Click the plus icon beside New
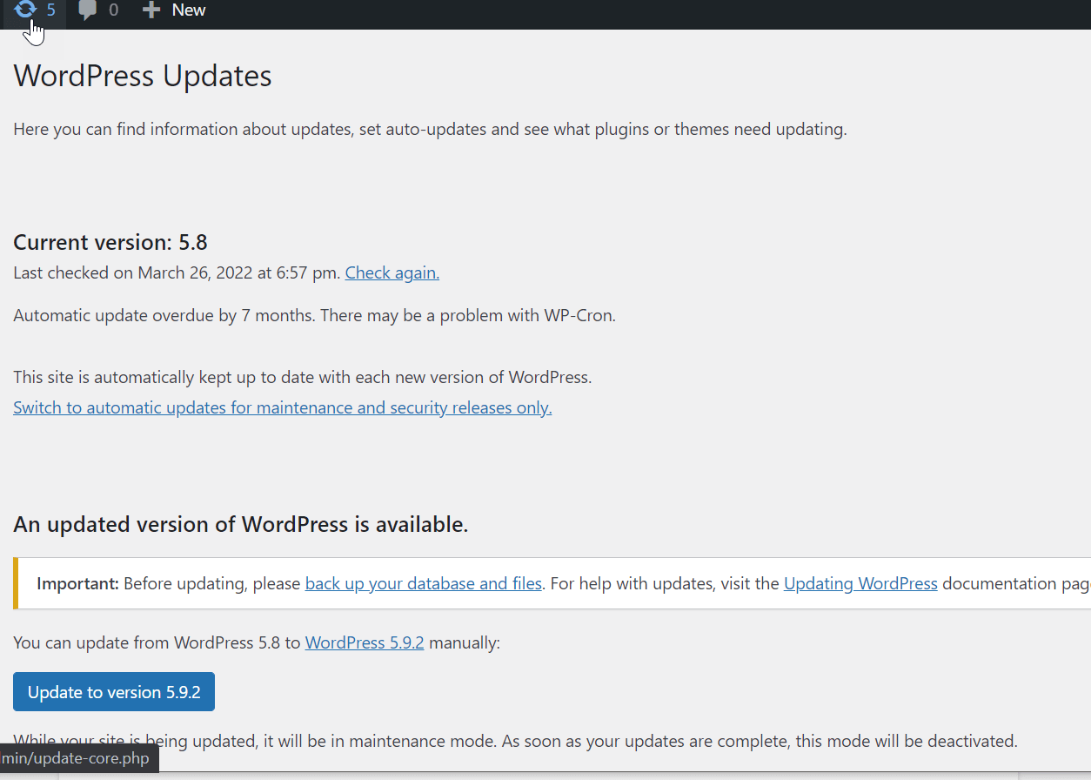 (151, 10)
